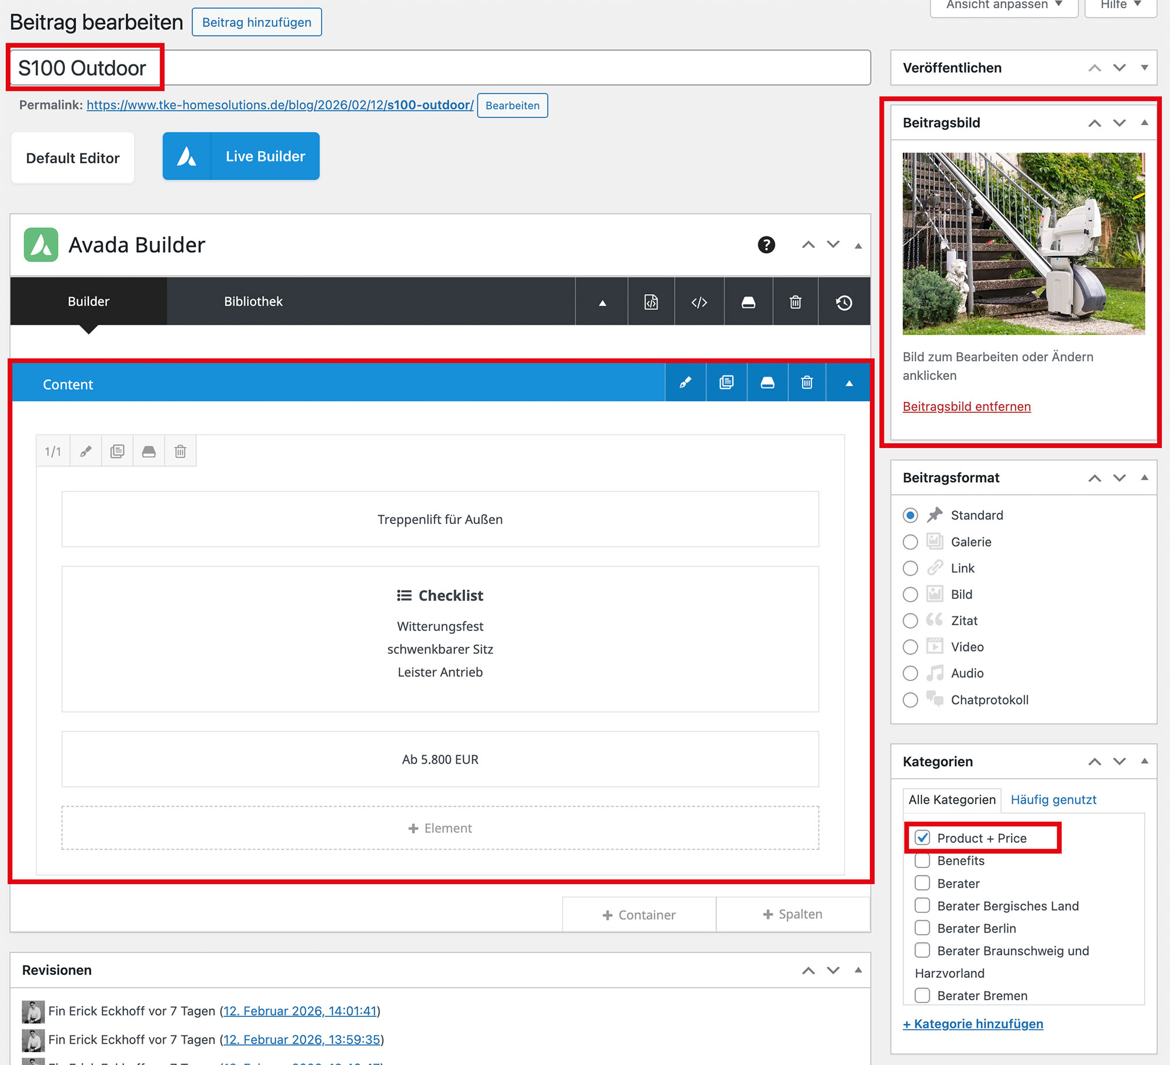Add a new Container

point(639,915)
